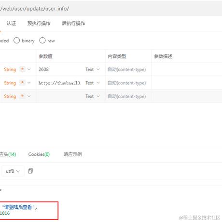
Task: Click the https://thumbnail0 parameter value field
Action: tap(60, 83)
